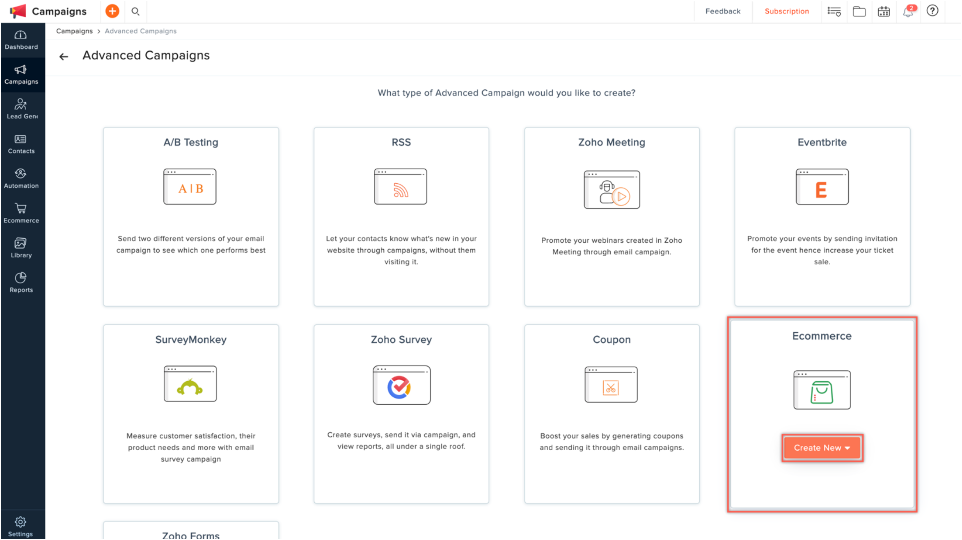
Task: Open Dashboard from the sidebar
Action: (21, 40)
